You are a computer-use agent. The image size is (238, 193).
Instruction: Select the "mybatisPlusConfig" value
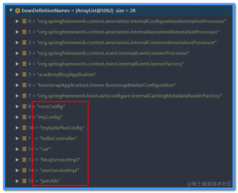pos(62,128)
